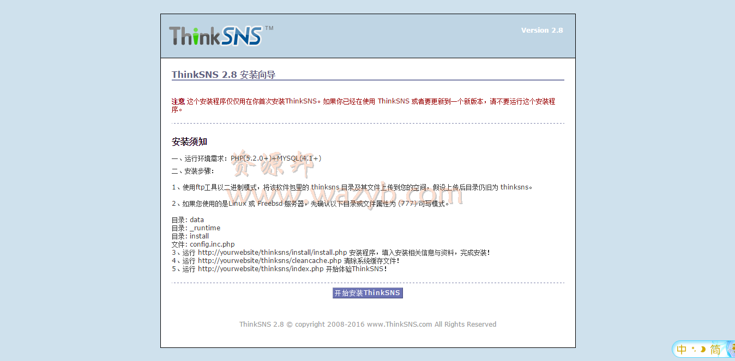The image size is (735, 361).
Task: Toggle the IME half-moon width icon
Action: click(703, 349)
